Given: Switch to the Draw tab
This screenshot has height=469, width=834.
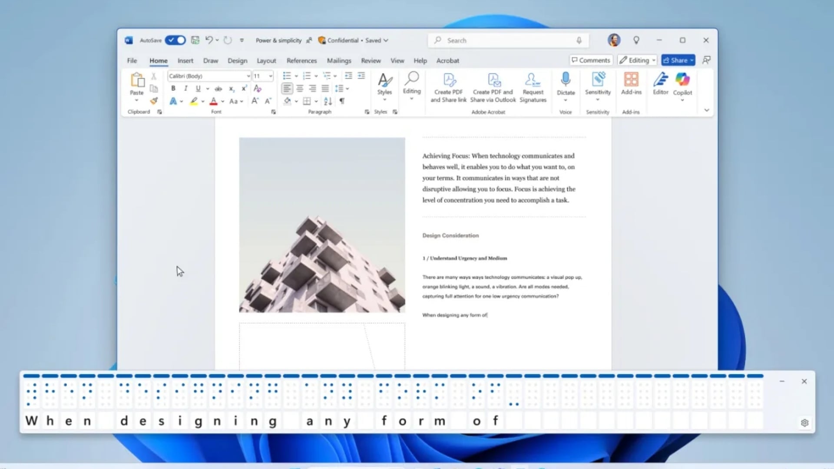Looking at the screenshot, I should [x=211, y=61].
